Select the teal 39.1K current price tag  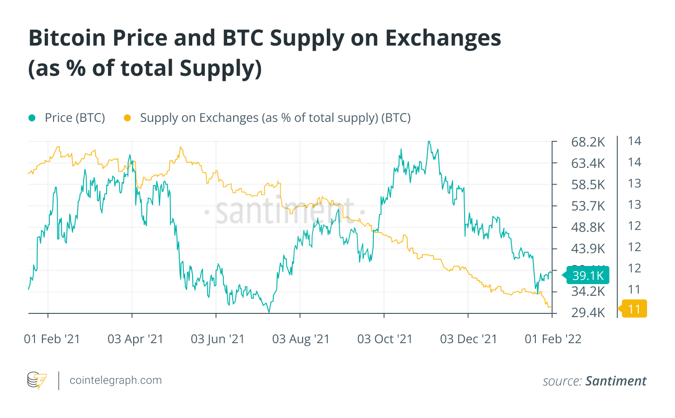587,276
